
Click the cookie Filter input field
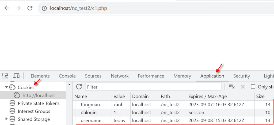click(x=153, y=87)
